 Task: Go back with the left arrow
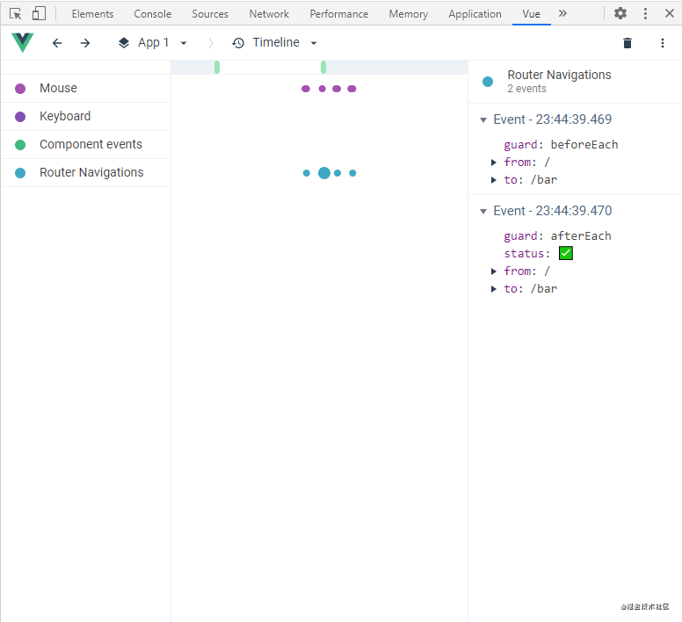coord(57,42)
